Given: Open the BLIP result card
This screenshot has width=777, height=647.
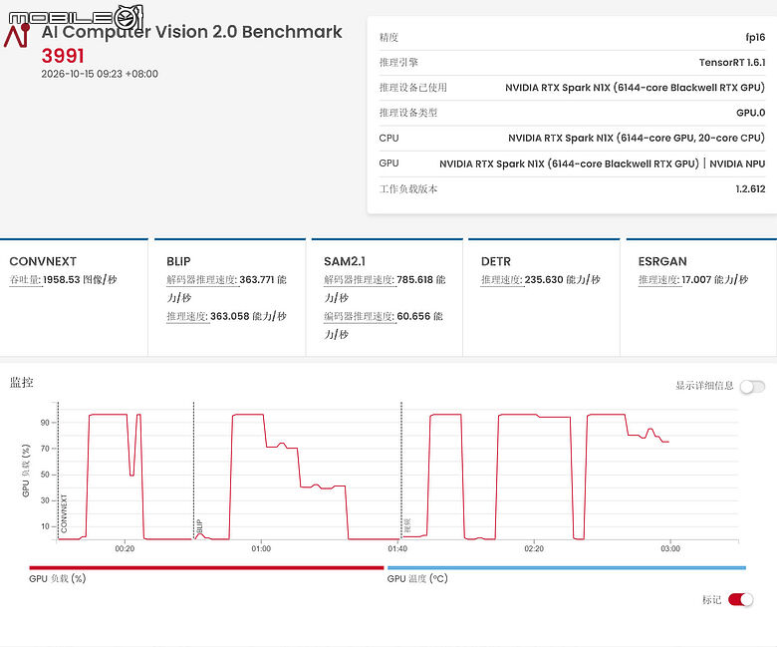Looking at the screenshot, I should (230, 297).
